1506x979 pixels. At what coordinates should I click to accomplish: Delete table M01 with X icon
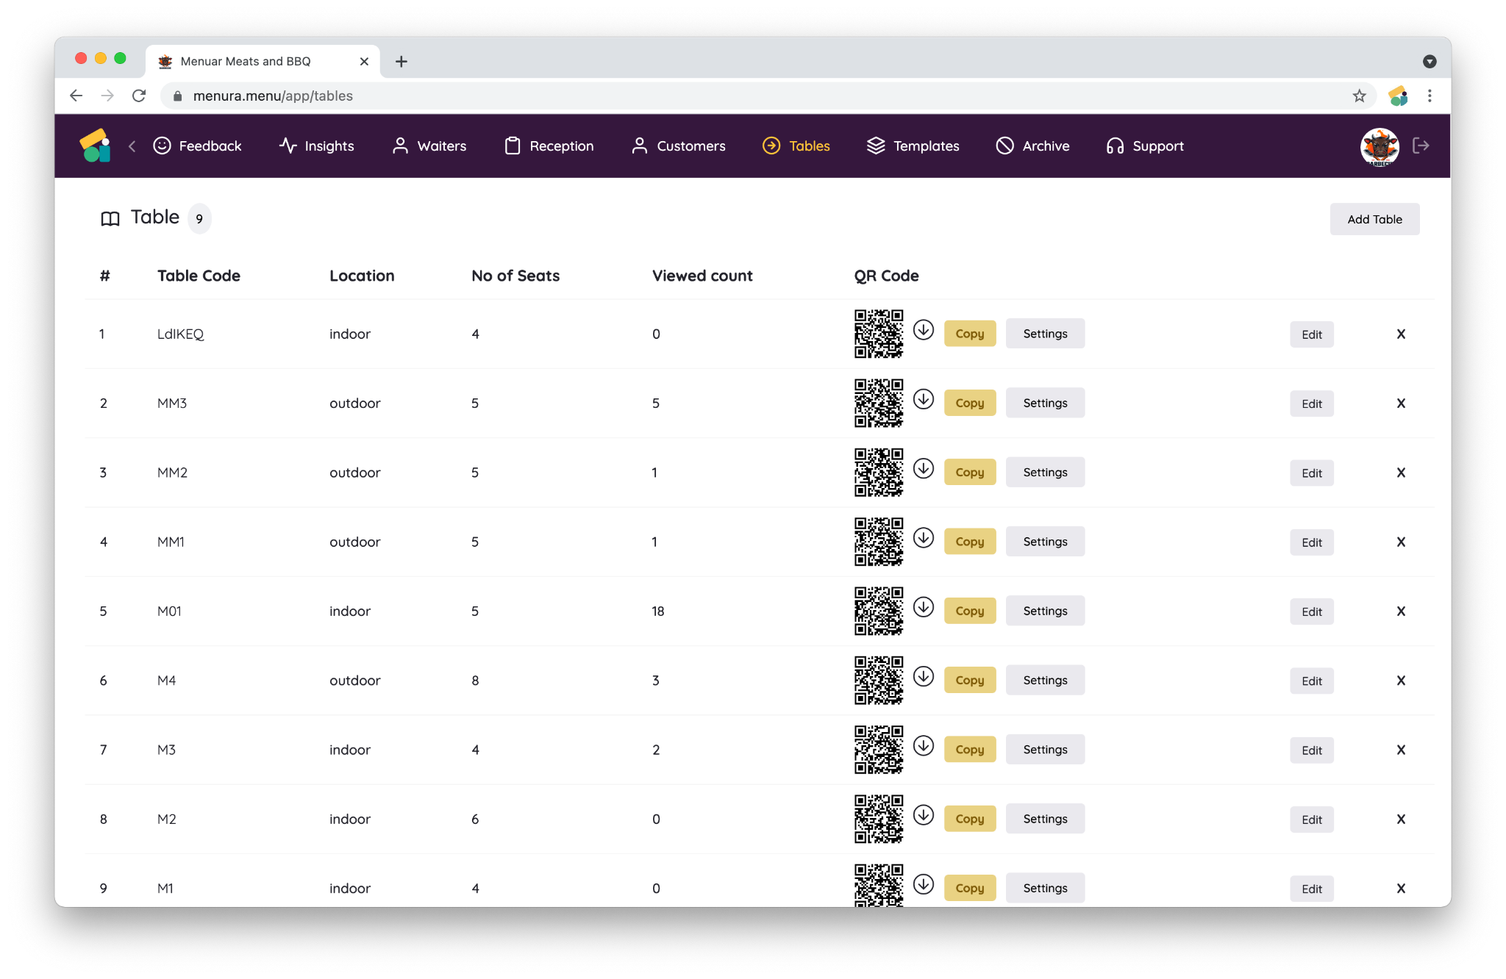click(1401, 611)
